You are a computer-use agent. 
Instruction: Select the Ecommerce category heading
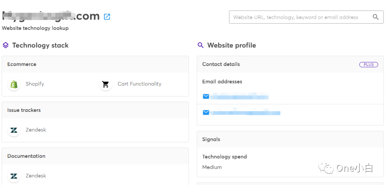(x=22, y=64)
